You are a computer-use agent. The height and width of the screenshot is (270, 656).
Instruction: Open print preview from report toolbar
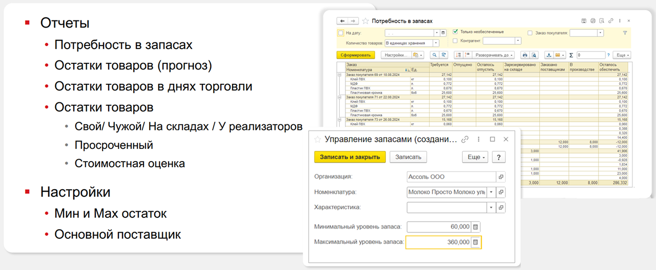(533, 55)
